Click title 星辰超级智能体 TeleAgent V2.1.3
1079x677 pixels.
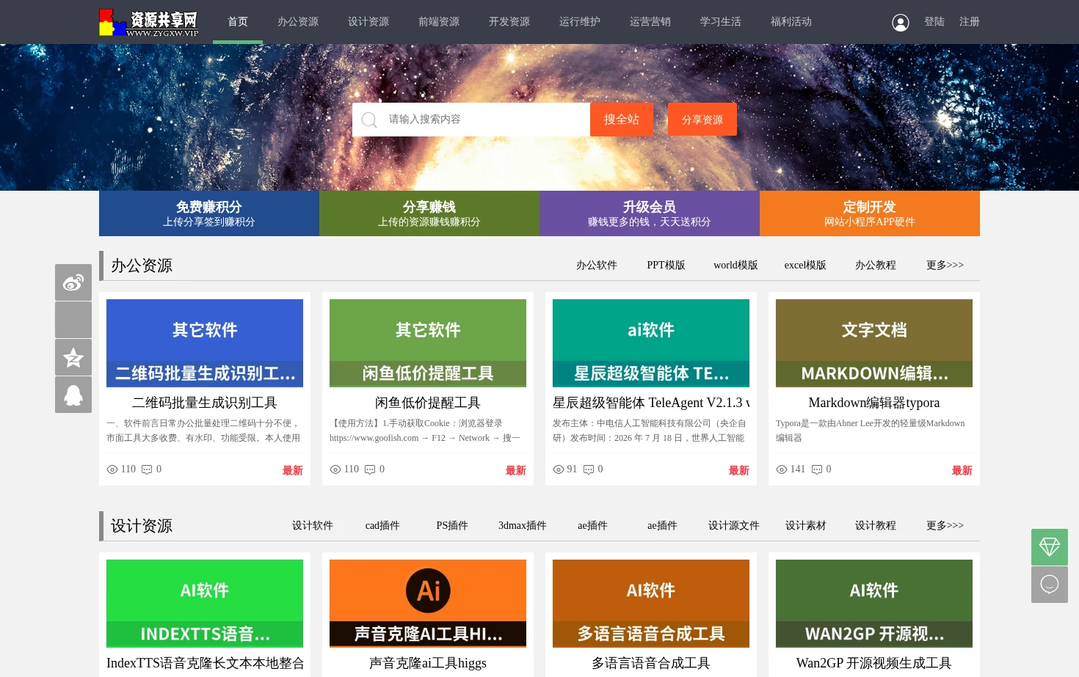(651, 403)
